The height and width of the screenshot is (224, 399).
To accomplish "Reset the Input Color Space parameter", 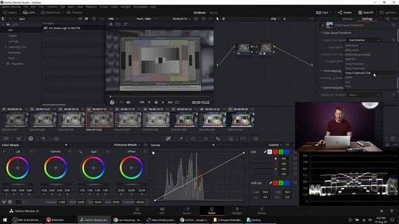I will 393,40.
